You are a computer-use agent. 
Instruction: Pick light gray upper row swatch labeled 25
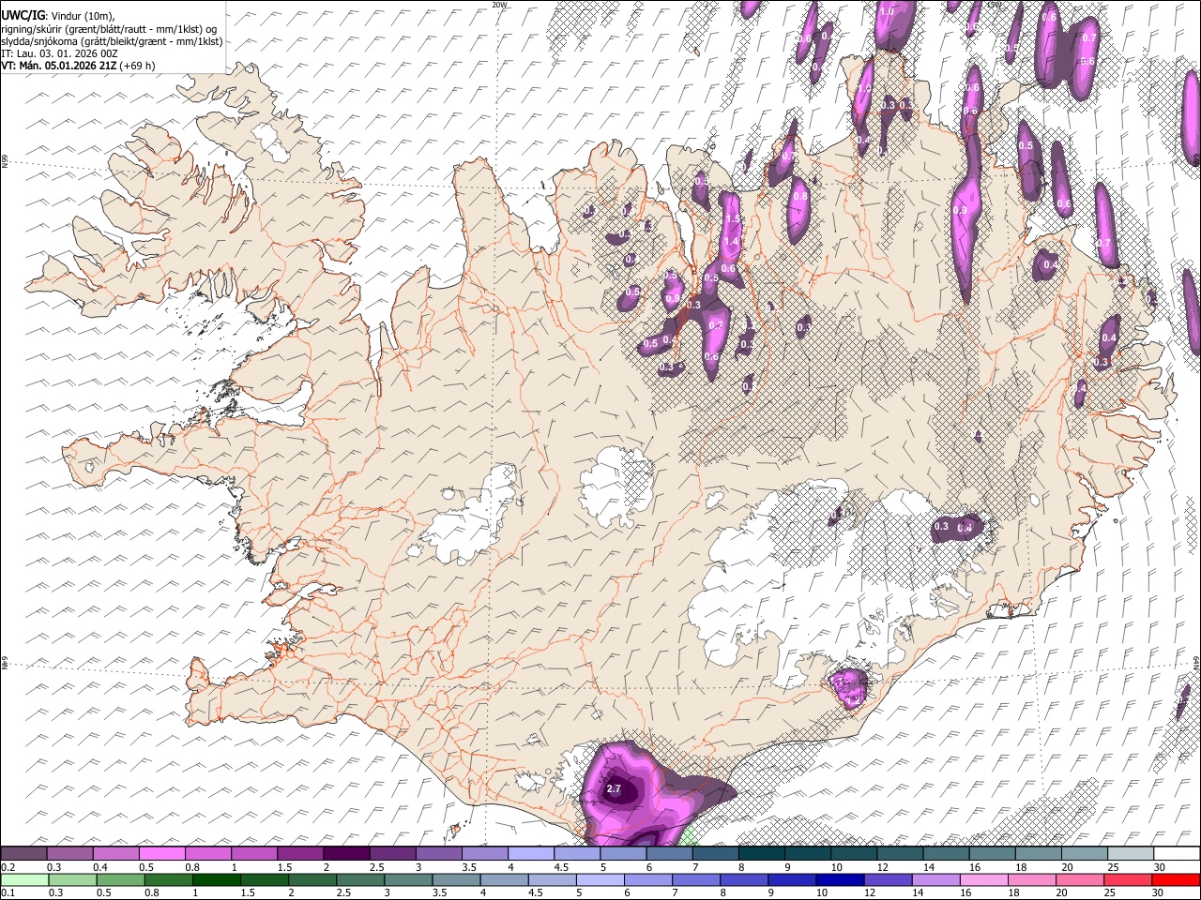[1131, 853]
